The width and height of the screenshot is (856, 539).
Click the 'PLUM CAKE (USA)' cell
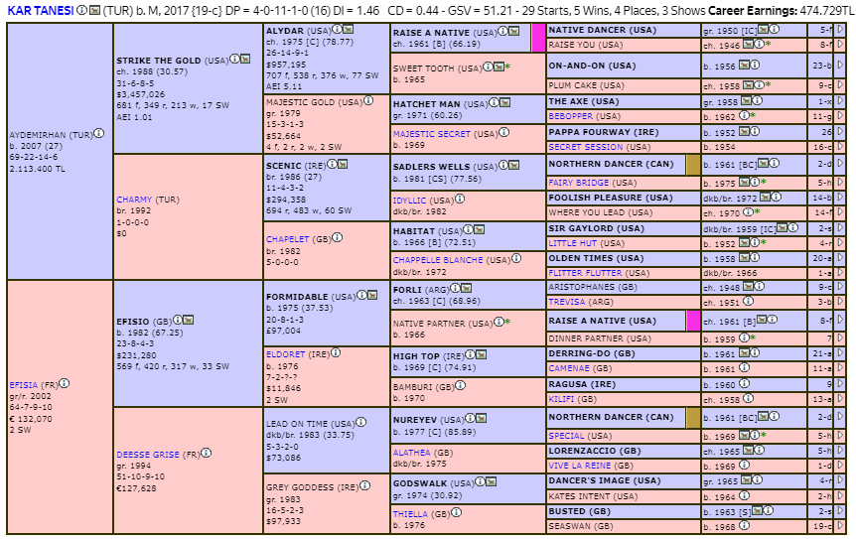click(623, 85)
